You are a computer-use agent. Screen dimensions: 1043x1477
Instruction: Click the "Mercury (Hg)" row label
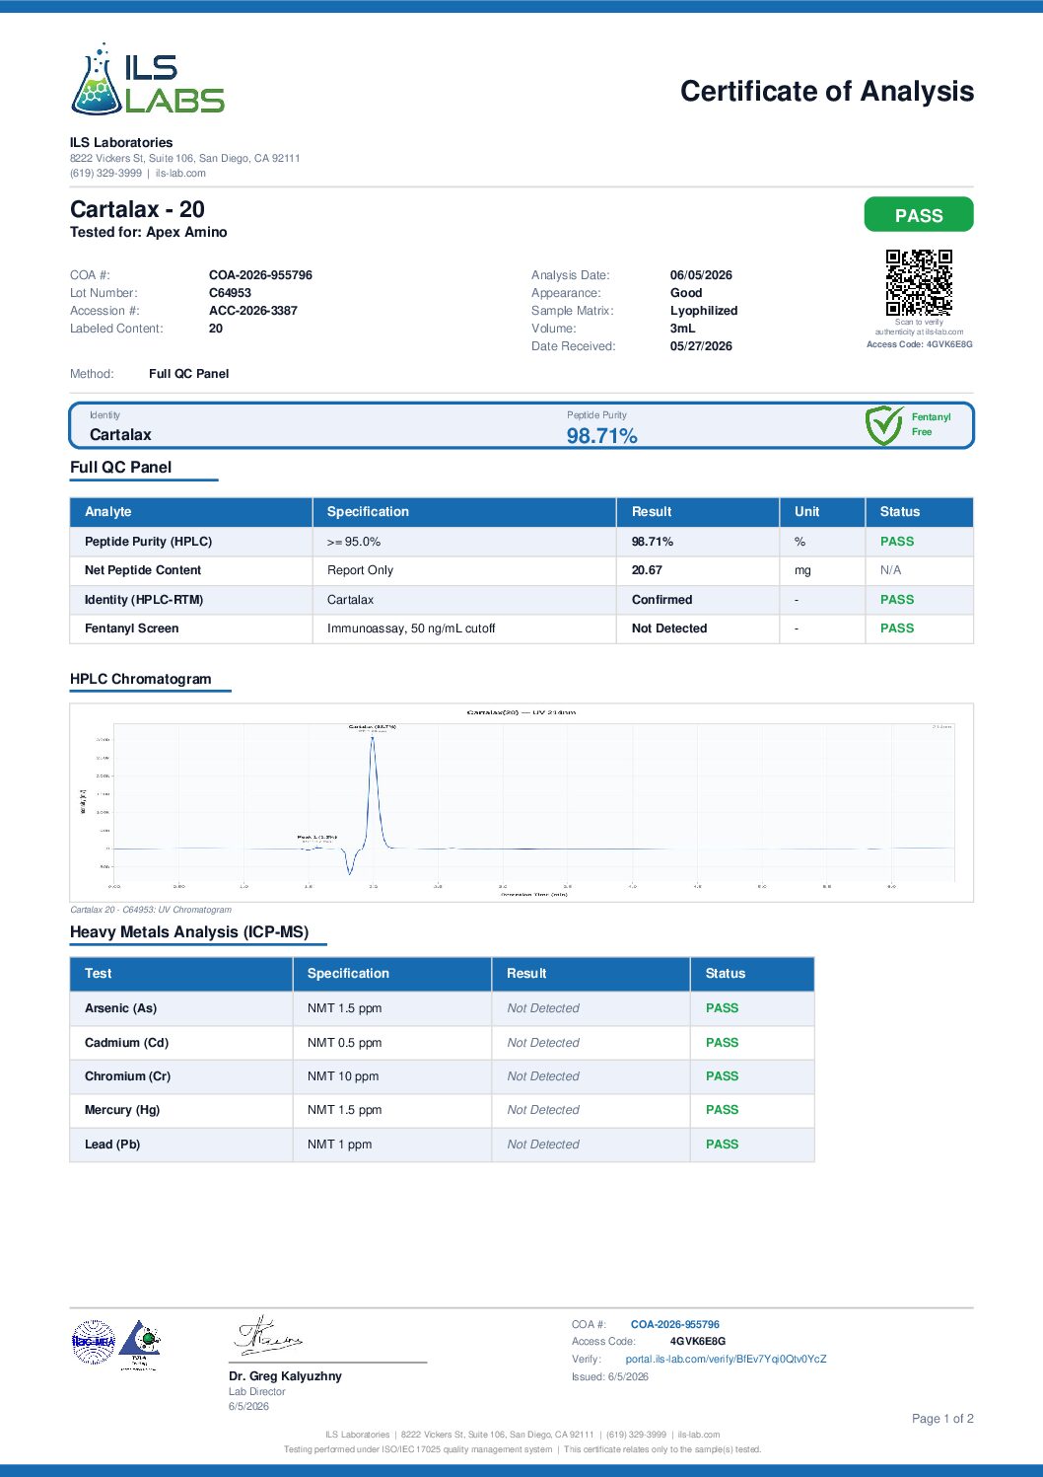[122, 1110]
